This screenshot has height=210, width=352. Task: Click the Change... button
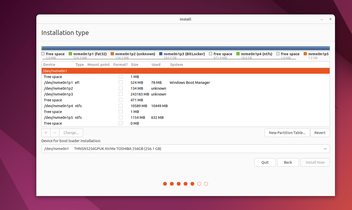pyautogui.click(x=71, y=132)
